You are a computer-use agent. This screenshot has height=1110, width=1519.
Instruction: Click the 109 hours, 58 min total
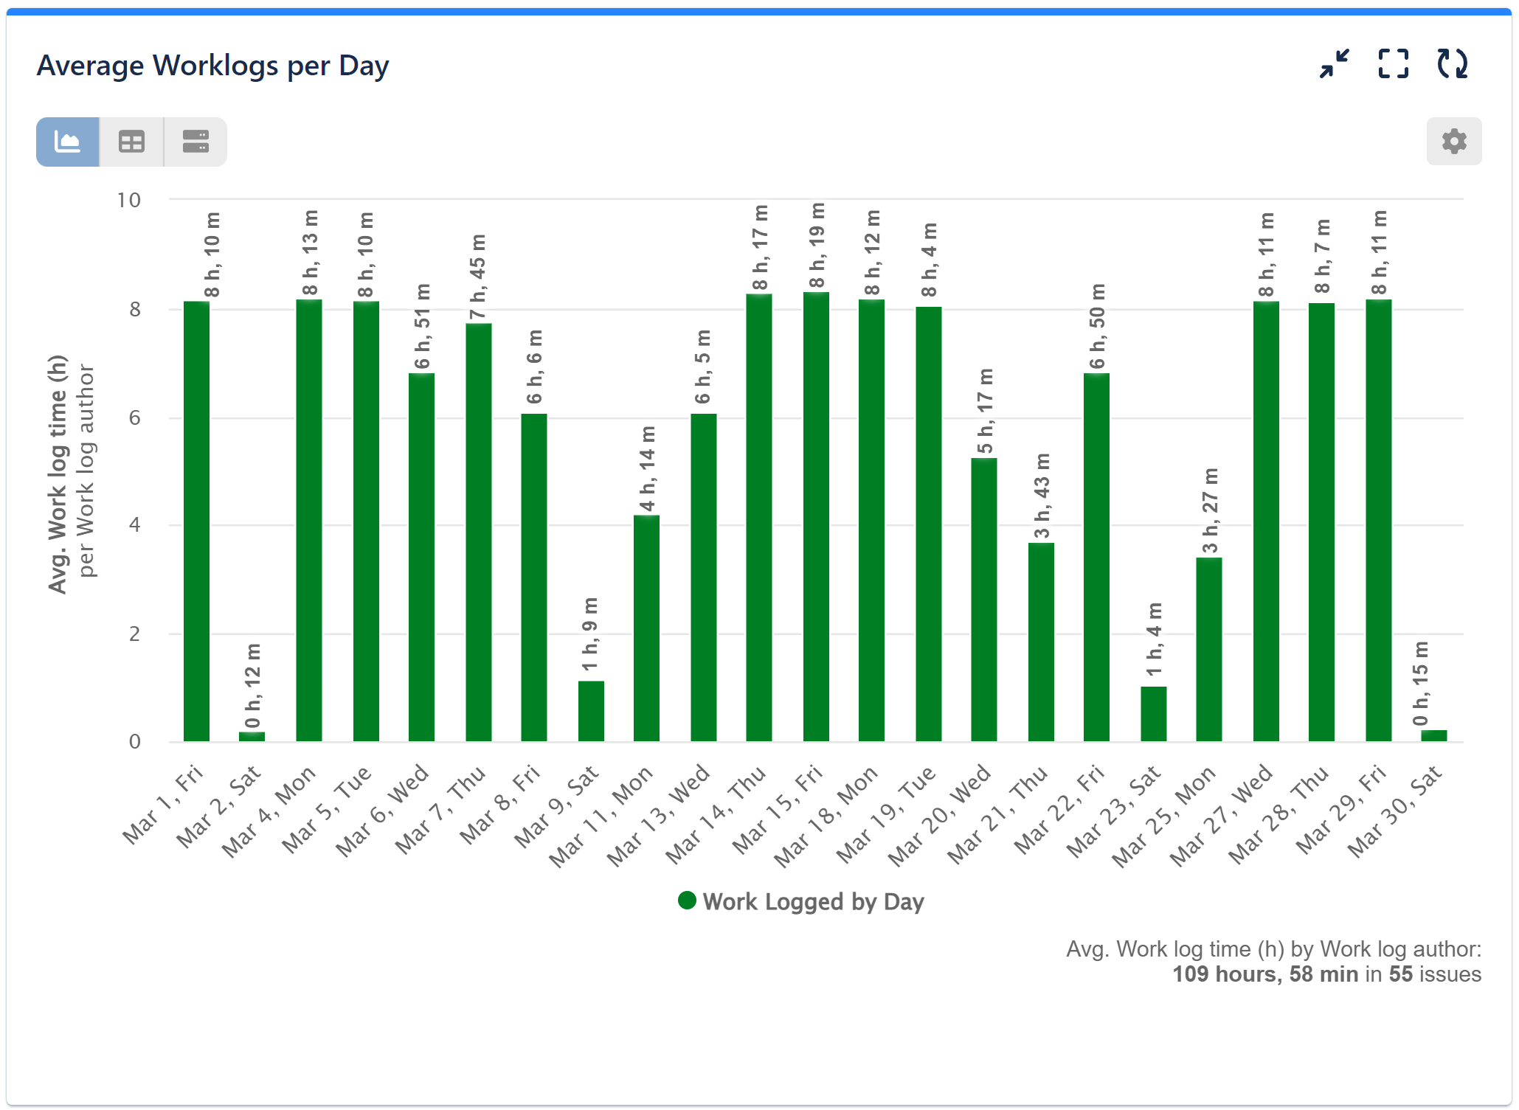(x=1266, y=974)
